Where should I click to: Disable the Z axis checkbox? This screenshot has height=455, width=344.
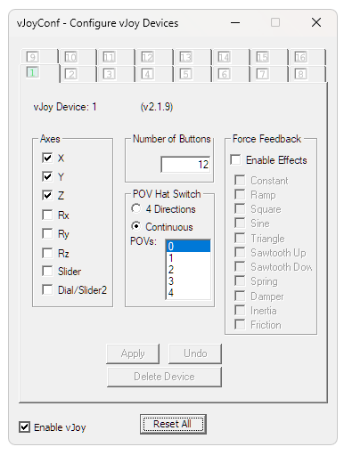pyautogui.click(x=47, y=195)
